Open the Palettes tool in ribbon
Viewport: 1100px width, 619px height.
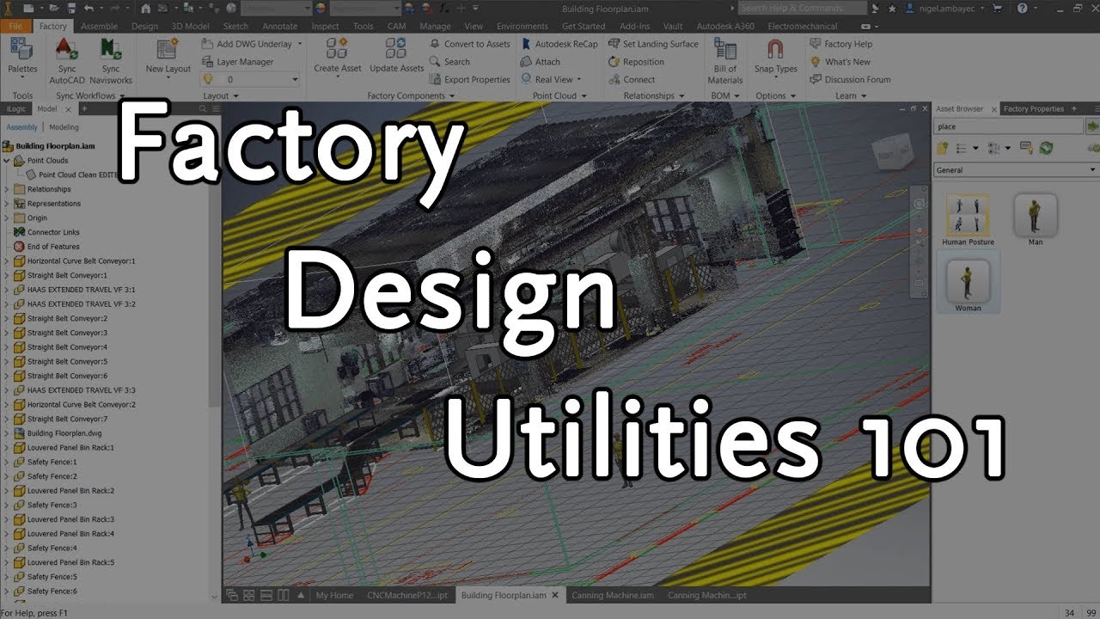(x=22, y=56)
